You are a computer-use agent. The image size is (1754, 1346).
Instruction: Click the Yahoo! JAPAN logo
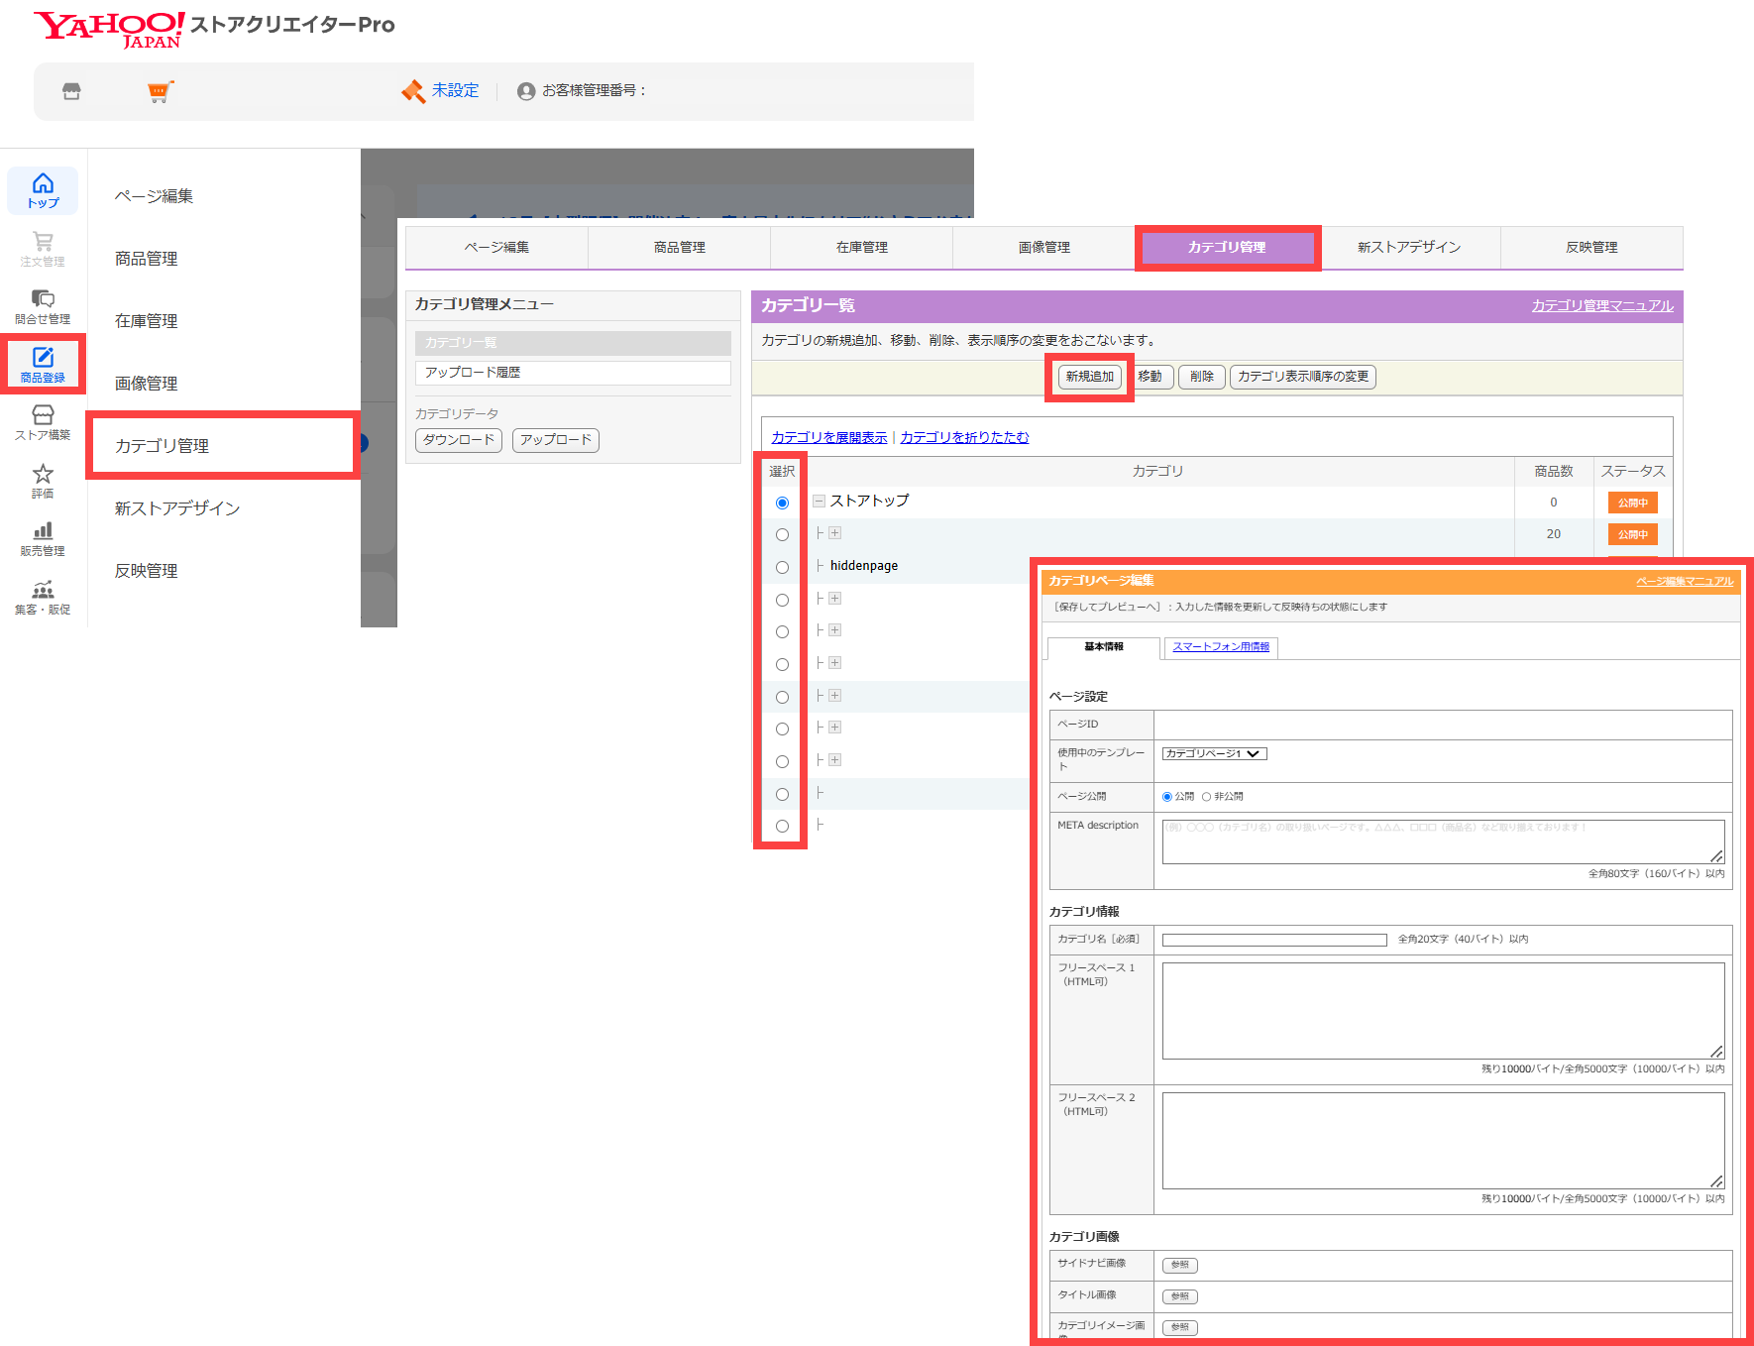pyautogui.click(x=109, y=30)
